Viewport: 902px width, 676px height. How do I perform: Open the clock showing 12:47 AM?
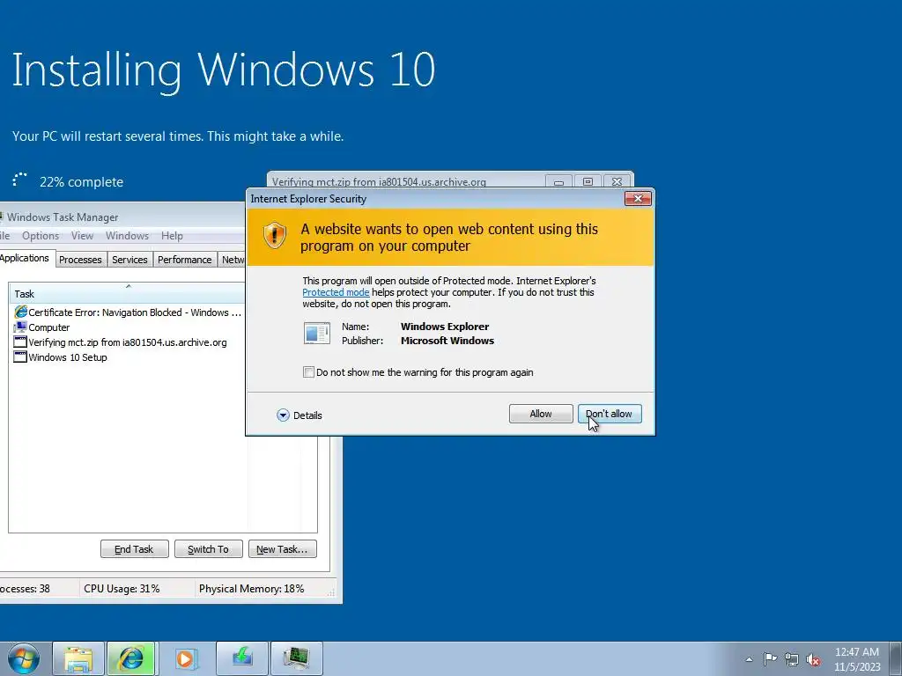tap(857, 658)
